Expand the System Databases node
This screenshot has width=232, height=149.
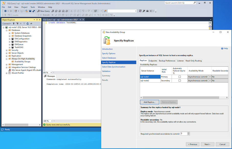click(x=10, y=33)
